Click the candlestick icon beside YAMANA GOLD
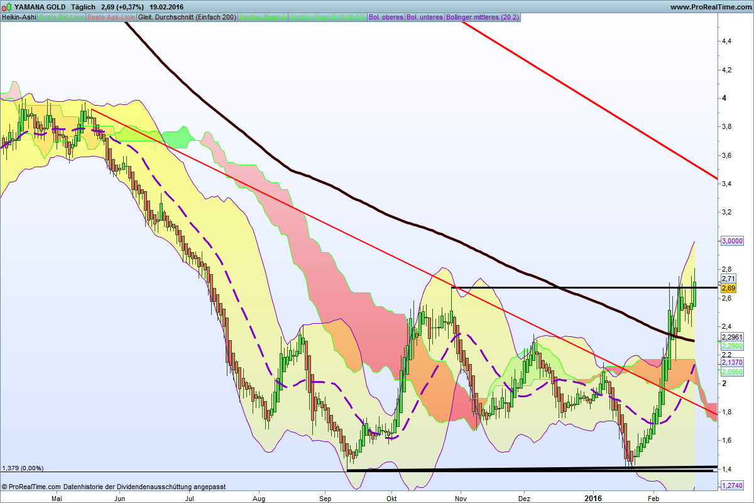This screenshot has height=503, width=754. [x=6, y=7]
